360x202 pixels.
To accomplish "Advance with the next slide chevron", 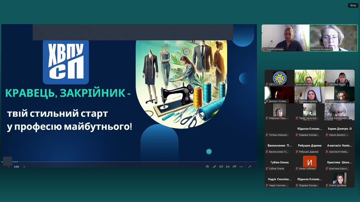I will 24,167.
